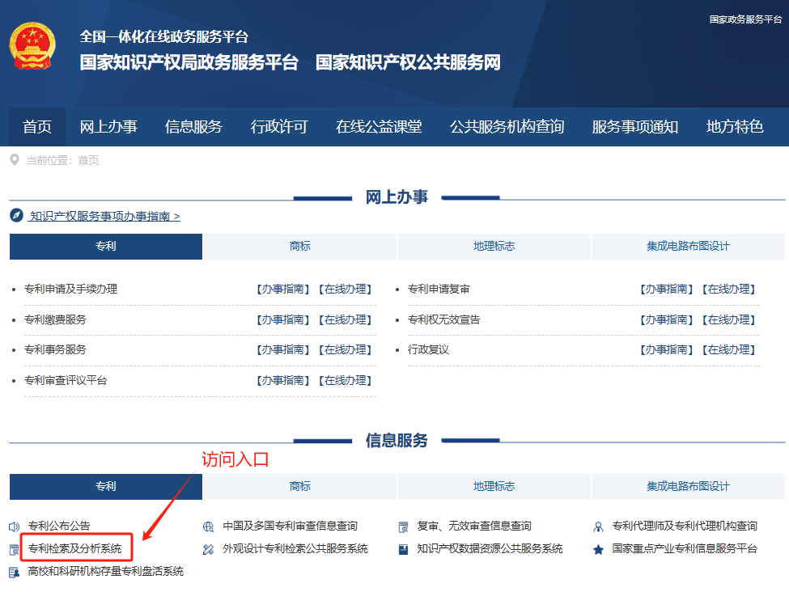Open 在线办理 for 专利审查评议平台
The height and width of the screenshot is (592, 789).
tap(346, 380)
